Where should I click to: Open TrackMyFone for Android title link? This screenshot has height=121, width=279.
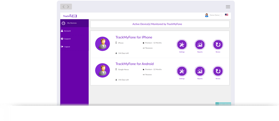pos(135,64)
